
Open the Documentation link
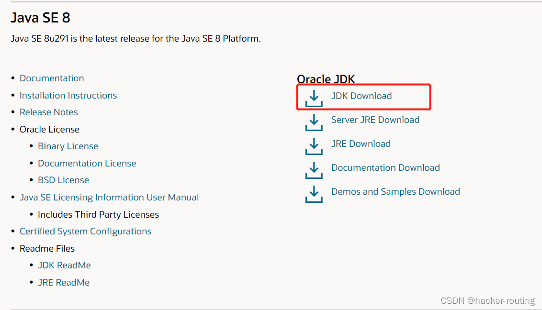(52, 78)
